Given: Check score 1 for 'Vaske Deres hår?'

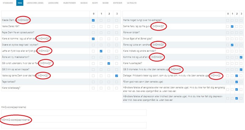Looking at the screenshot, I should [x=101, y=27].
